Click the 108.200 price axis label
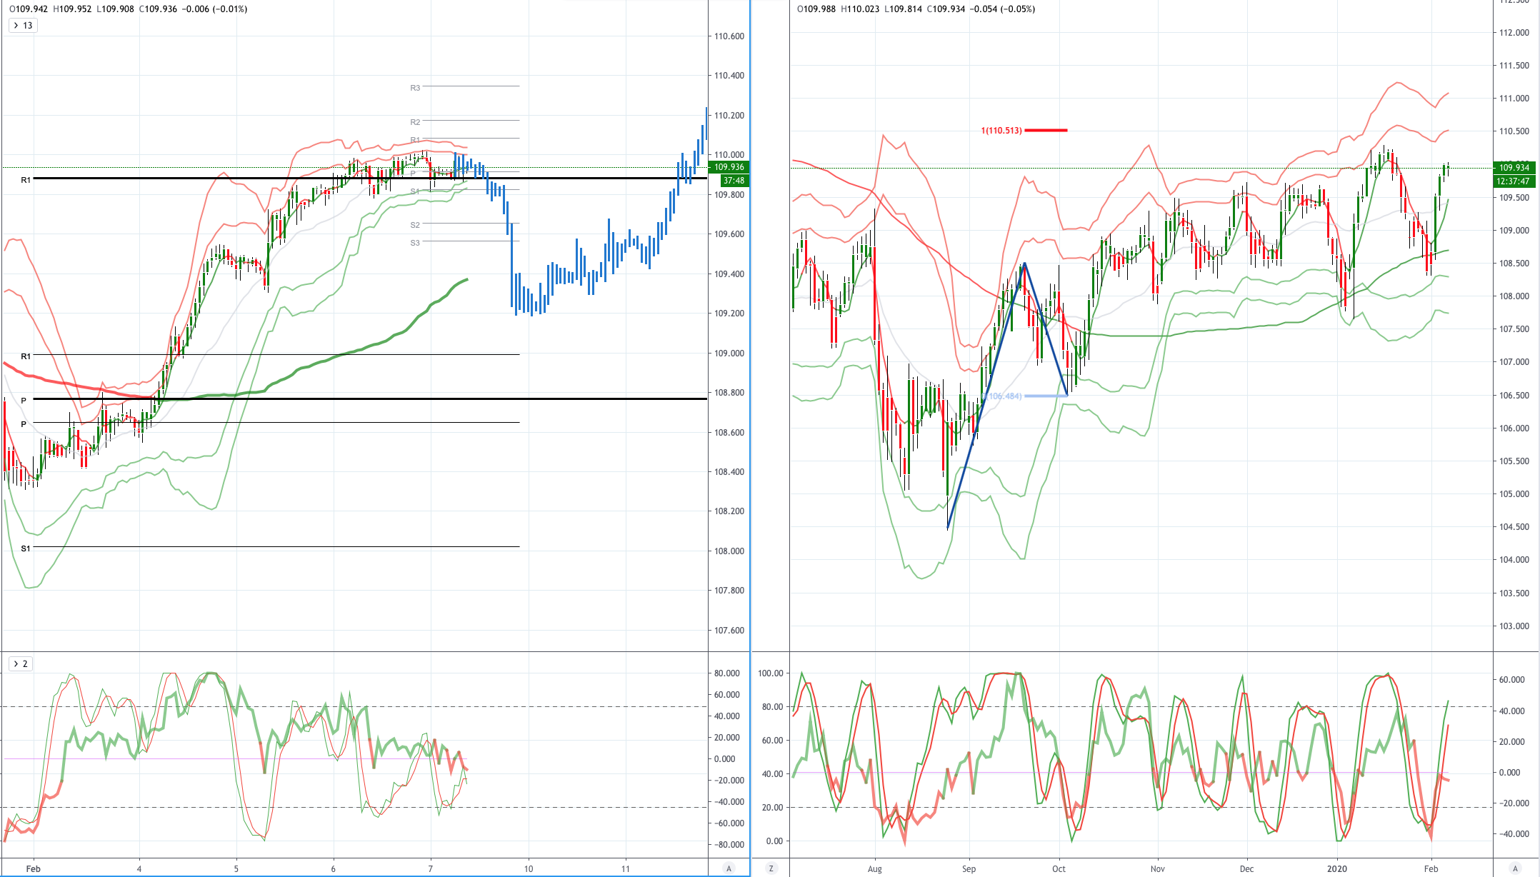The image size is (1540, 877). click(x=729, y=511)
